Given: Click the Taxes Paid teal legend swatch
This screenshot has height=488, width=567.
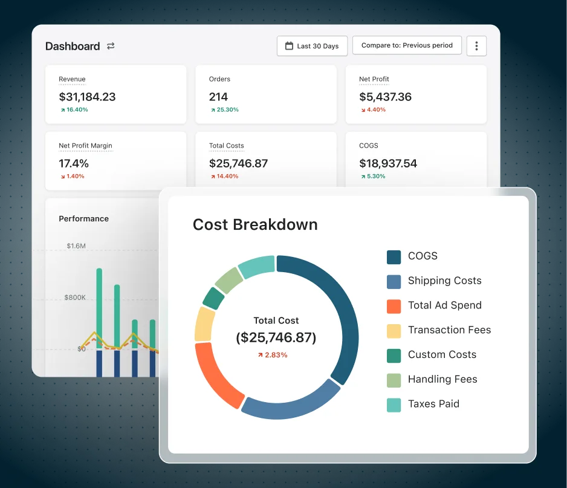Looking at the screenshot, I should 394,405.
